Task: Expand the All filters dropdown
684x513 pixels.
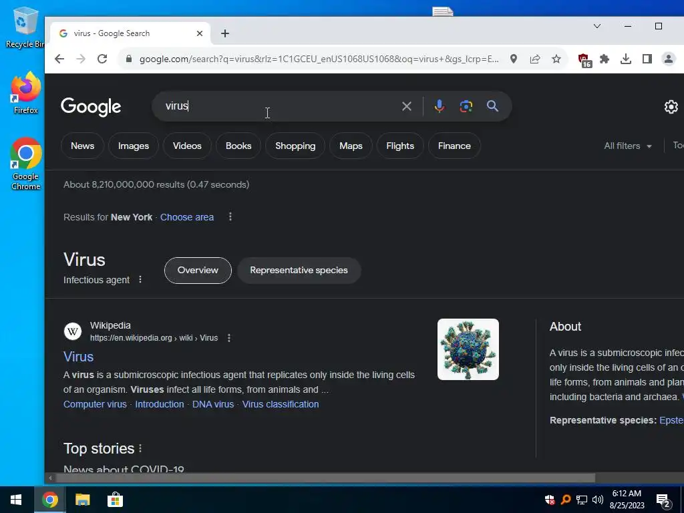Action: click(628, 146)
